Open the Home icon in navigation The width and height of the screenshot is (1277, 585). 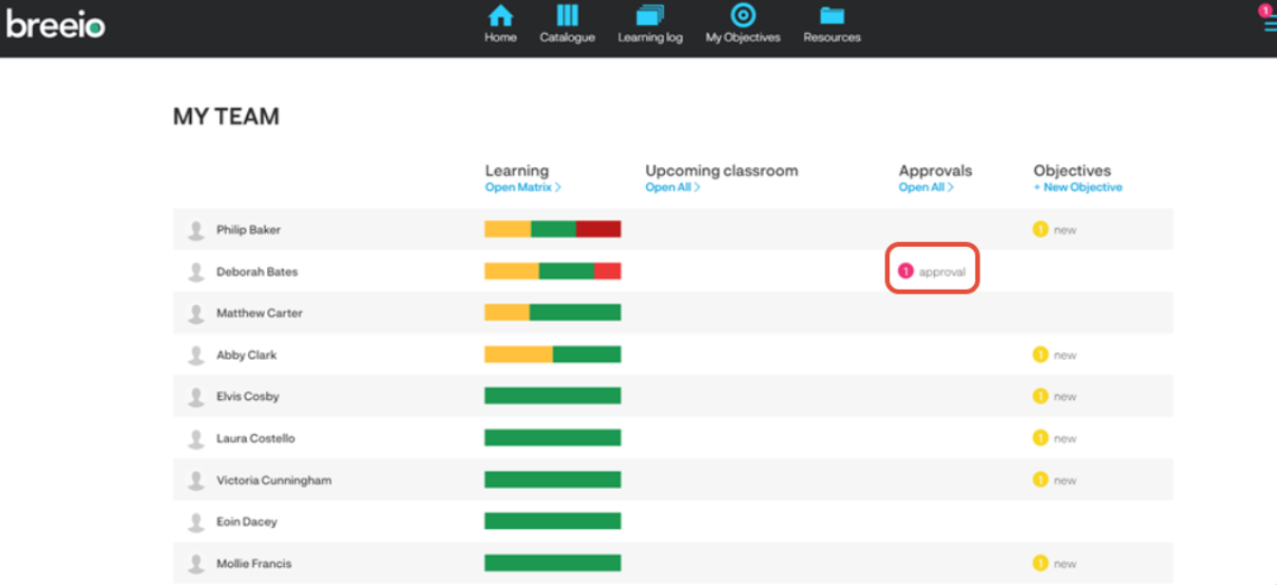500,15
